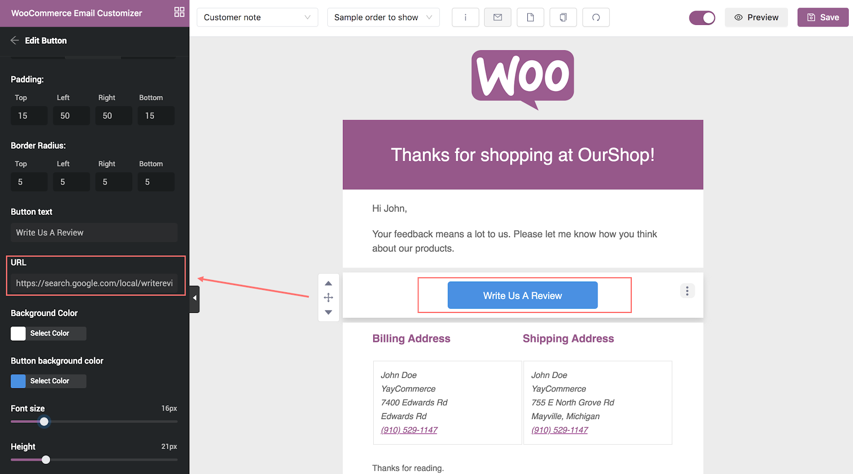Open the three-dot options for button block

click(687, 291)
